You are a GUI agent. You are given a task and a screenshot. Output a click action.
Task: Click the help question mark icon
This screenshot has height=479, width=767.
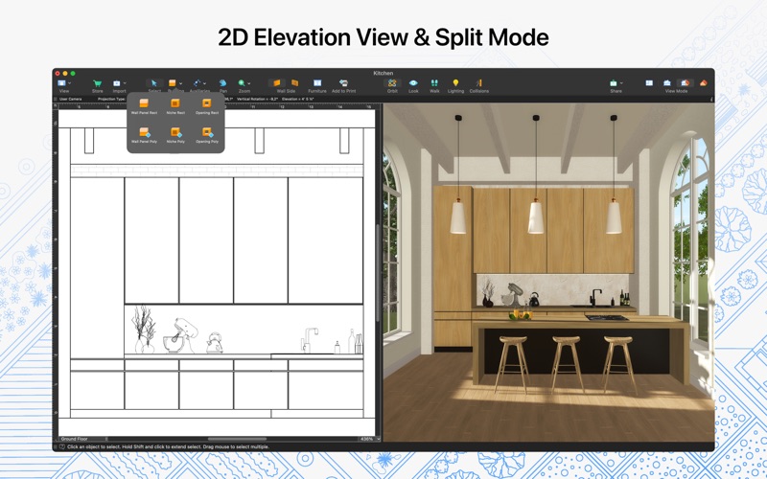[62, 446]
